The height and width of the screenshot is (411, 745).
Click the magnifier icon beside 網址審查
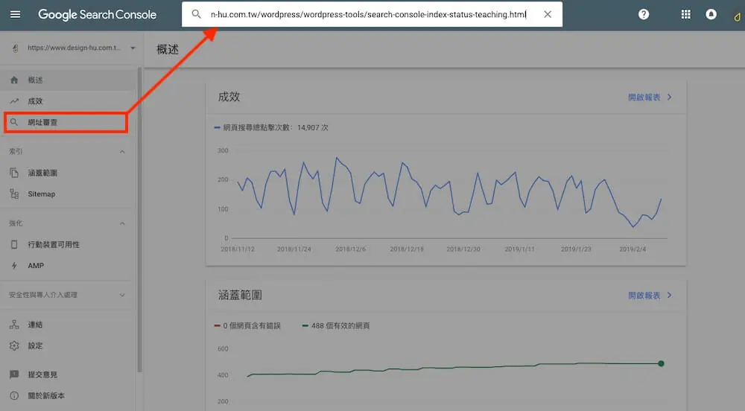click(14, 122)
